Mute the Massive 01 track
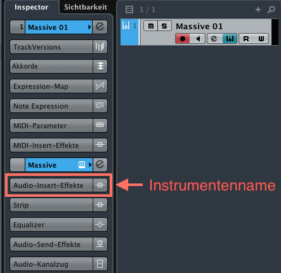281x273 pixels. point(151,26)
